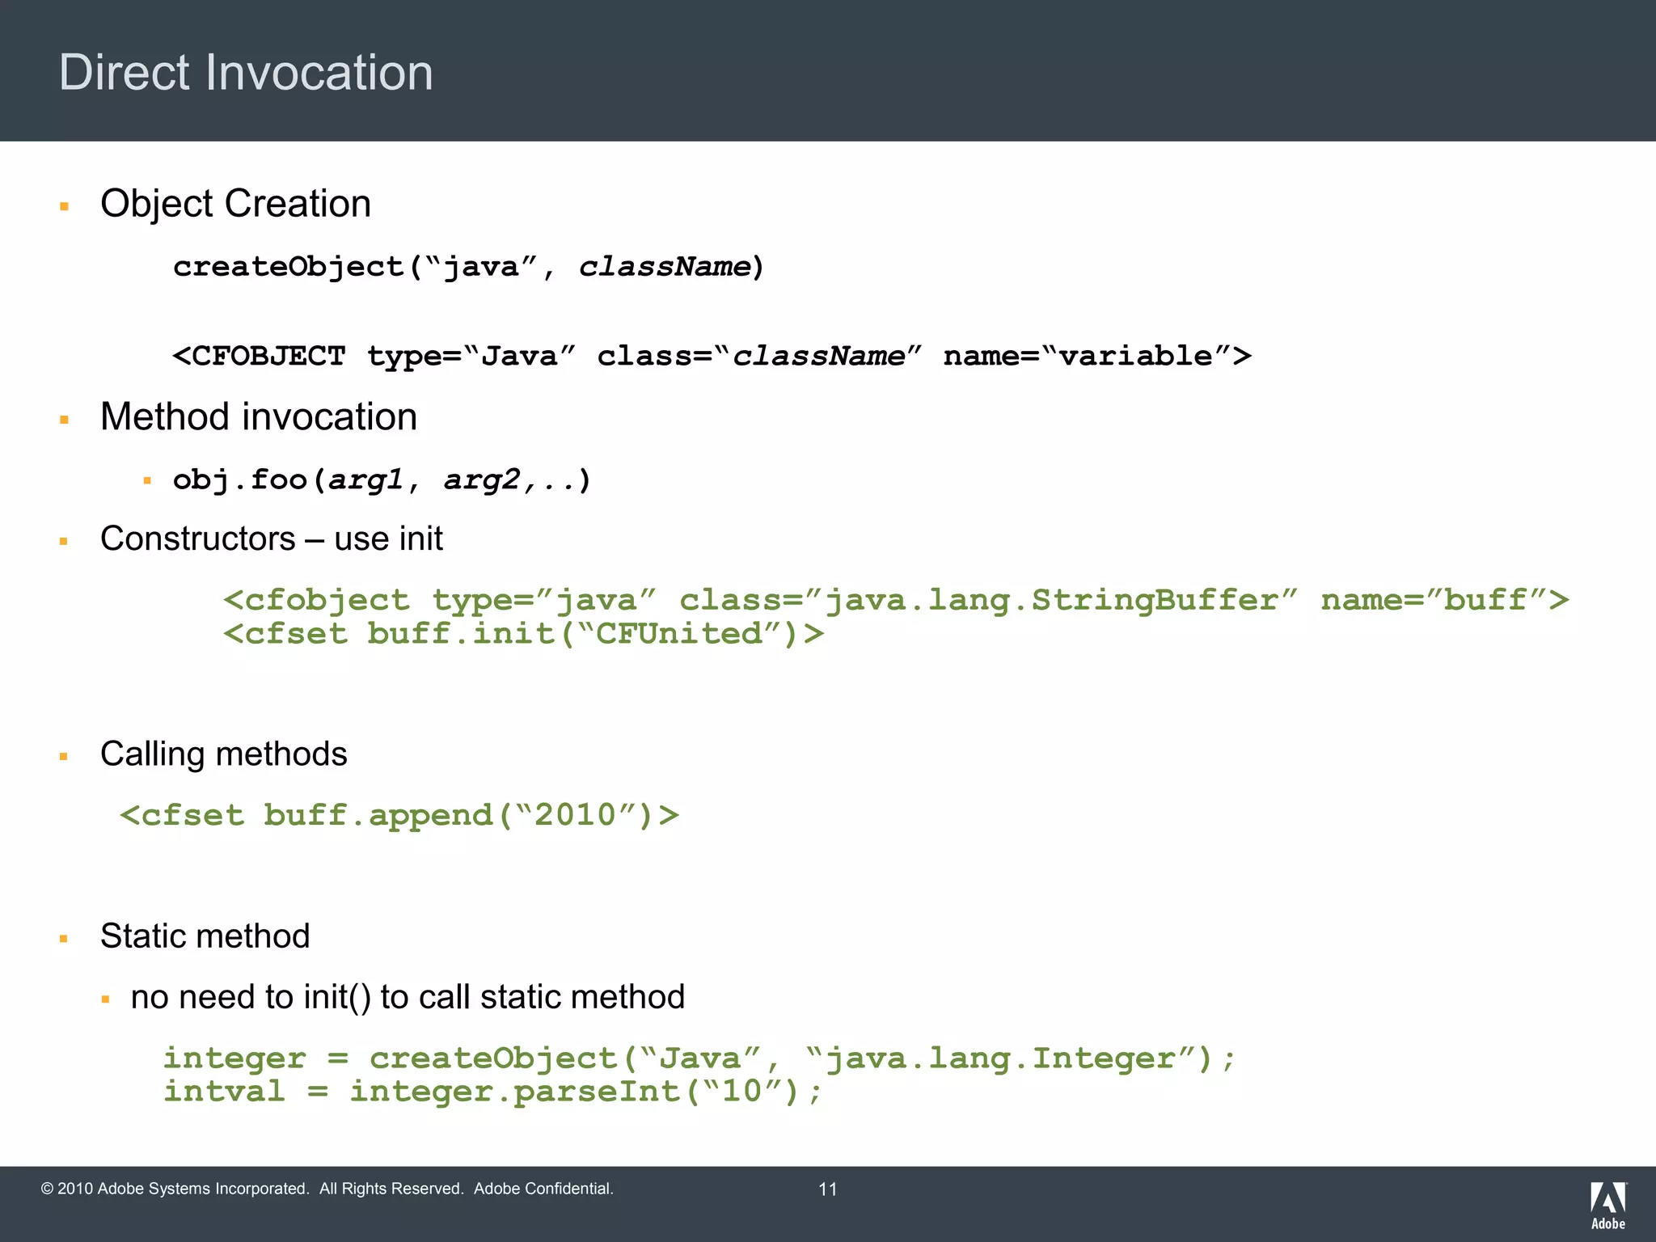
Task: Click 'no need to init() to call static method'
Action: 408,997
